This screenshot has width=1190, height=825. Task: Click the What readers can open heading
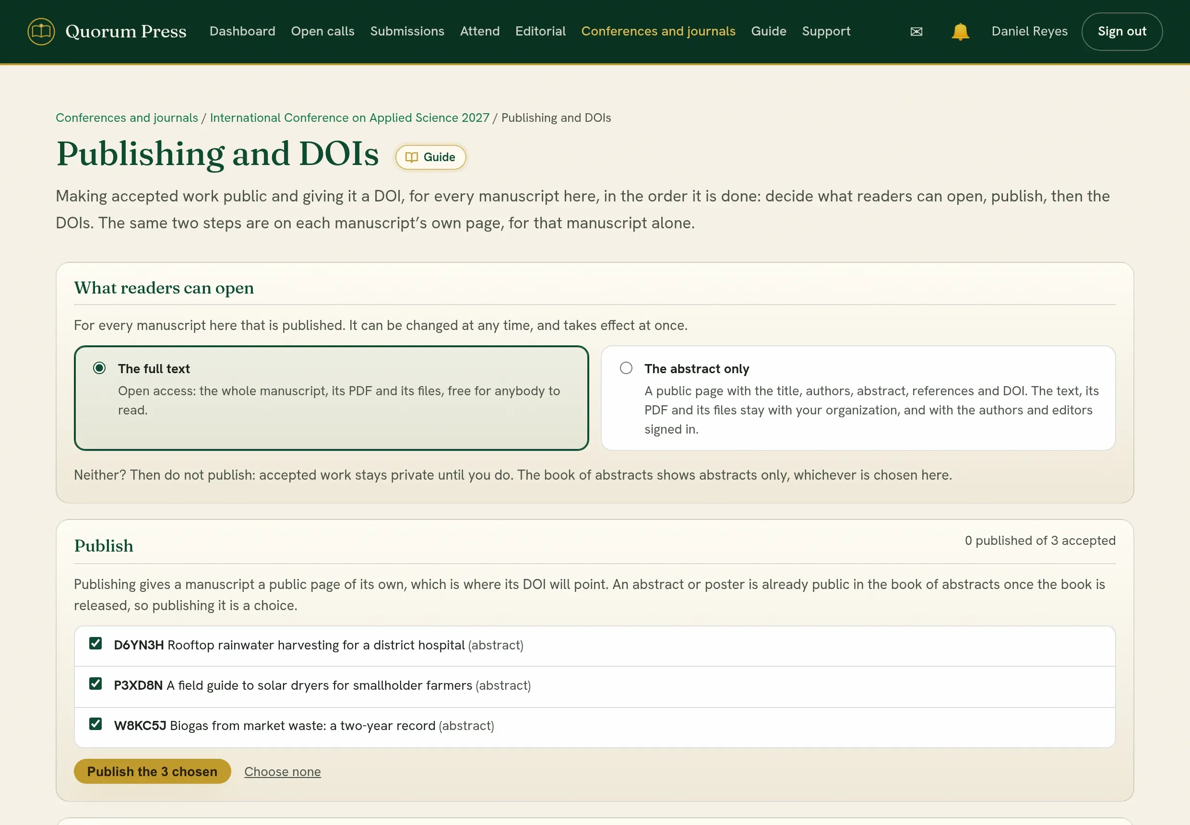[x=164, y=288]
